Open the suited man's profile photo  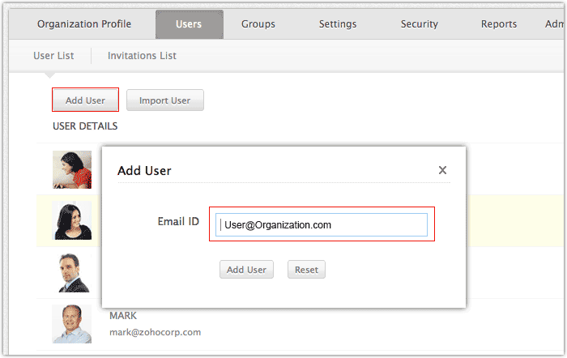click(x=72, y=273)
